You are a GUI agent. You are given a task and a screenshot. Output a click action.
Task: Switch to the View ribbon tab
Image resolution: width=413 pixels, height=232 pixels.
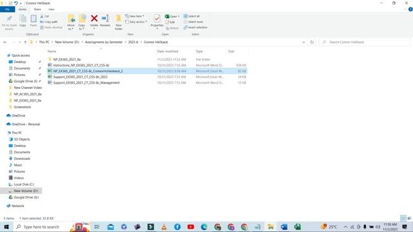coord(51,9)
